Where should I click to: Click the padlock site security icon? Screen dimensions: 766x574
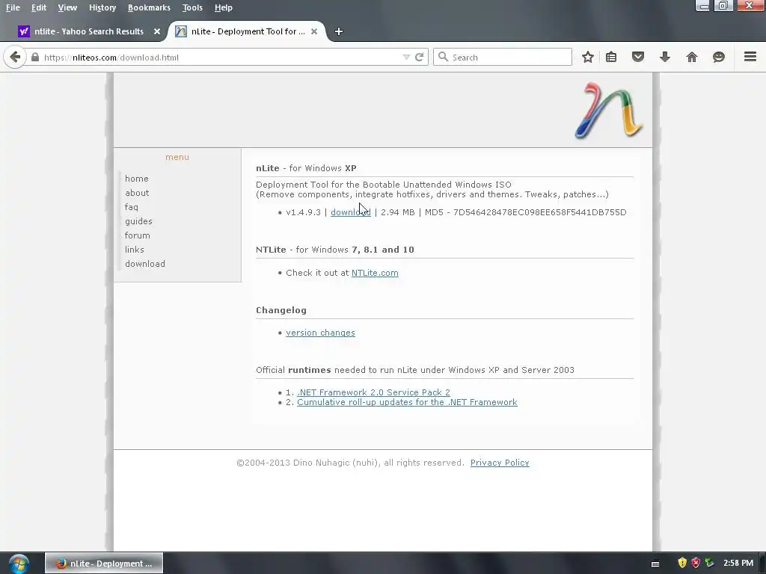click(34, 57)
